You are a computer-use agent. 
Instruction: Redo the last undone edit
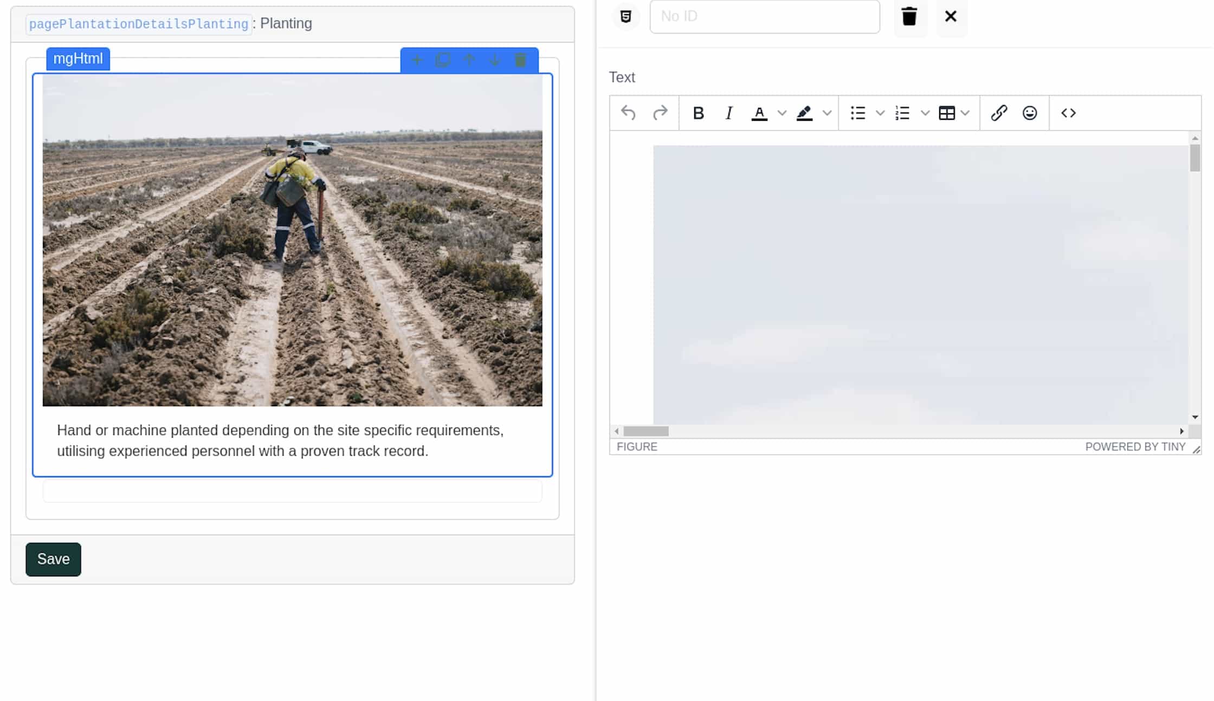(660, 113)
